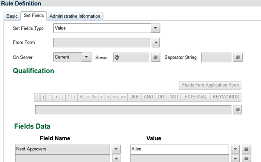261x162 pixels.
Task: Click the Separator String input field
Action: click(x=216, y=58)
